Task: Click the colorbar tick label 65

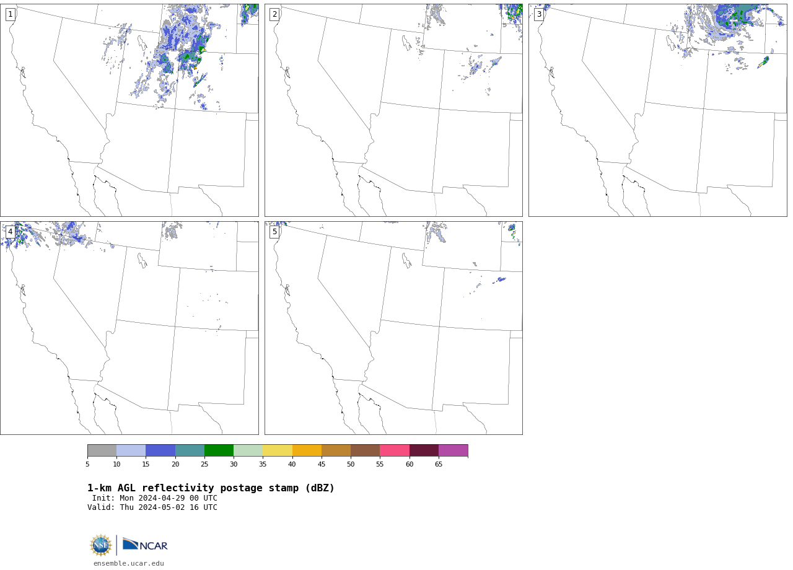Action: pyautogui.click(x=439, y=464)
